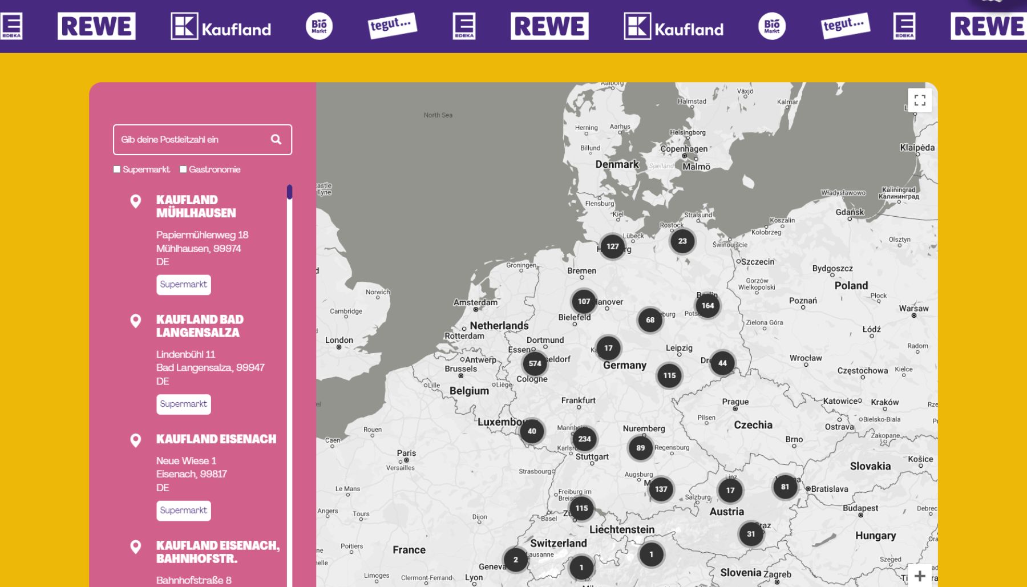Click the pin icon beside Kaufland Mühlhausen
Viewport: 1027px width, 587px height.
click(x=136, y=201)
